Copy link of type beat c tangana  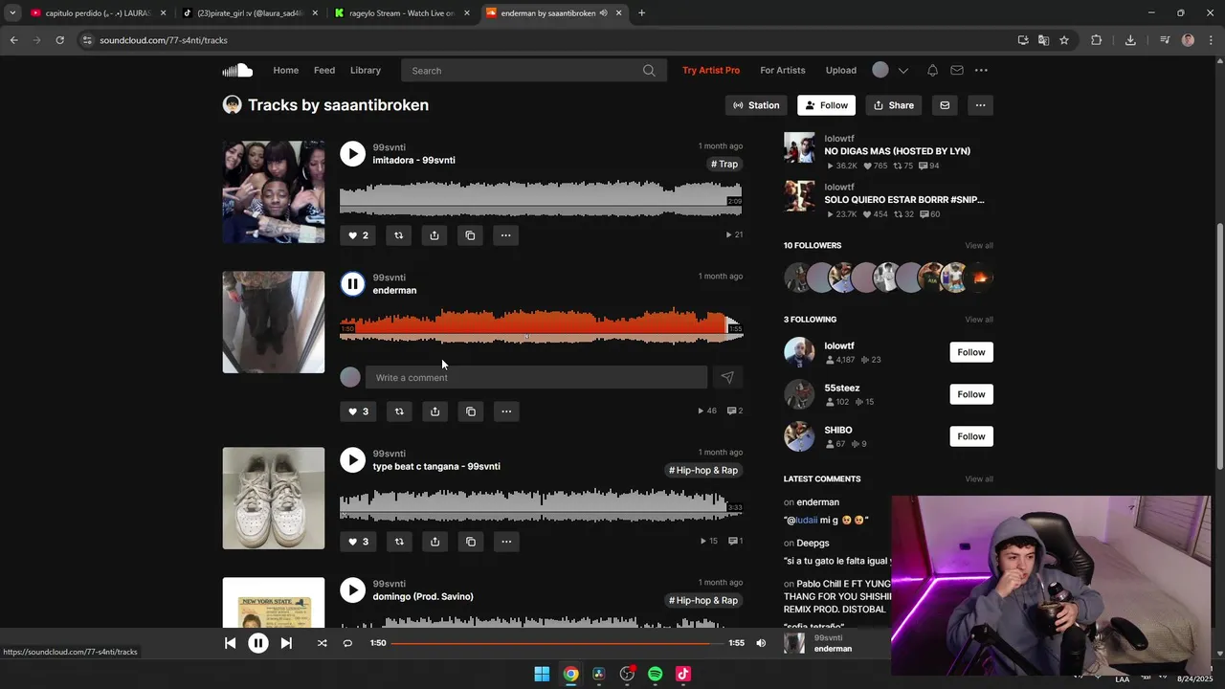(471, 542)
